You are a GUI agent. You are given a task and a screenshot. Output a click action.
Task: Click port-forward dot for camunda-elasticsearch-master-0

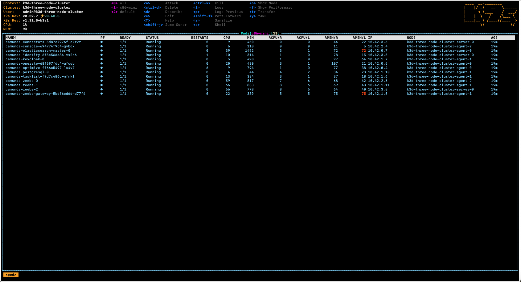pos(101,50)
